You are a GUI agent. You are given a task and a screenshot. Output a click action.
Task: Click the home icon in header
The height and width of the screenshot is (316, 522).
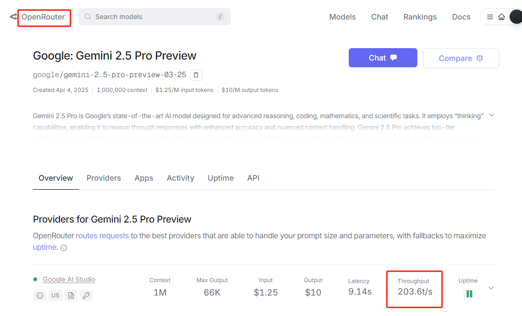point(502,17)
